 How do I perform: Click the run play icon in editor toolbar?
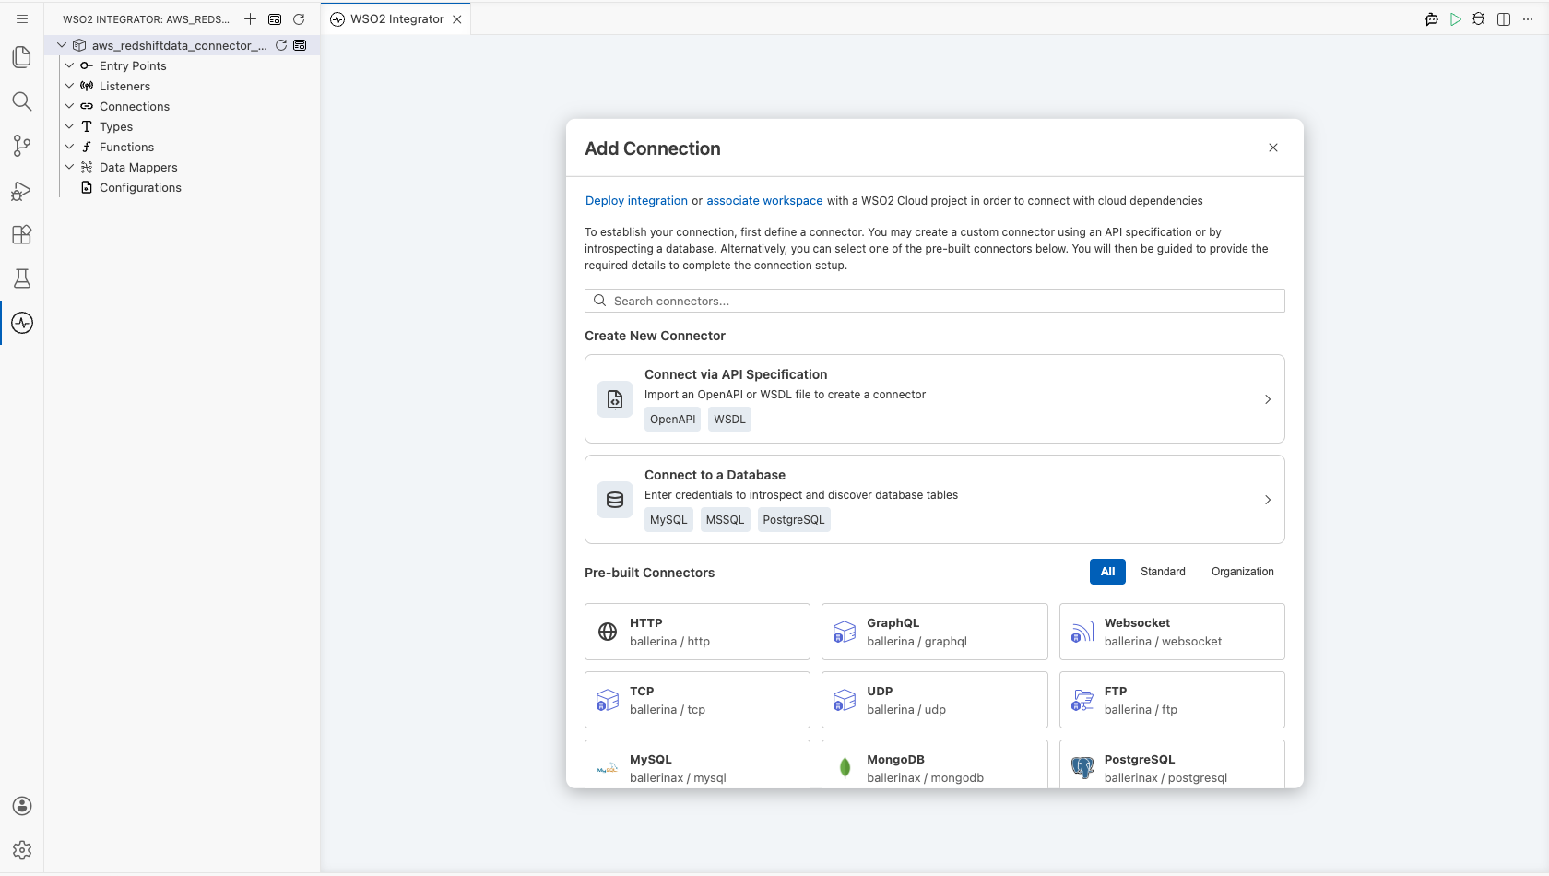1456,18
